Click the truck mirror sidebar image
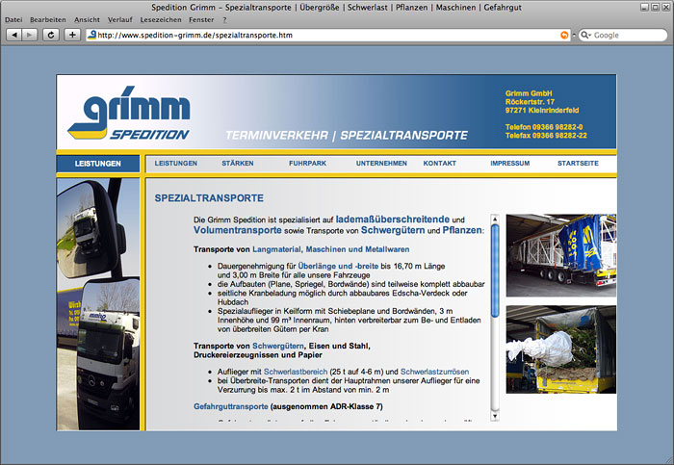This screenshot has width=674, height=465. pos(98,304)
